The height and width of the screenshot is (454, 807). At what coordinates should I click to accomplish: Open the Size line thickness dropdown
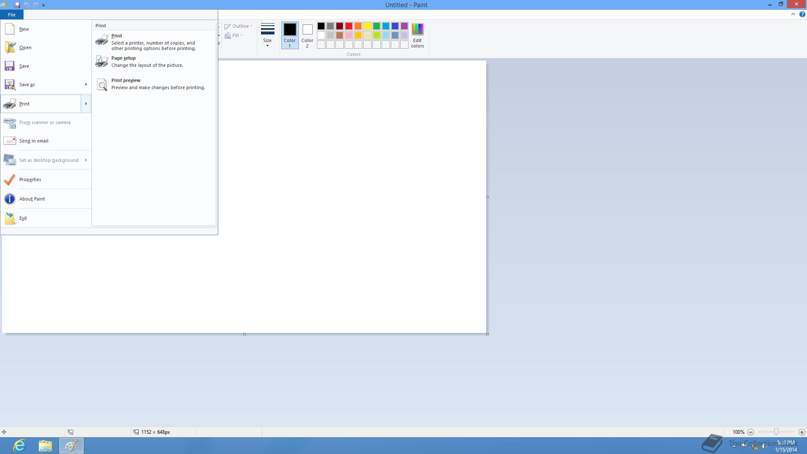[x=267, y=35]
